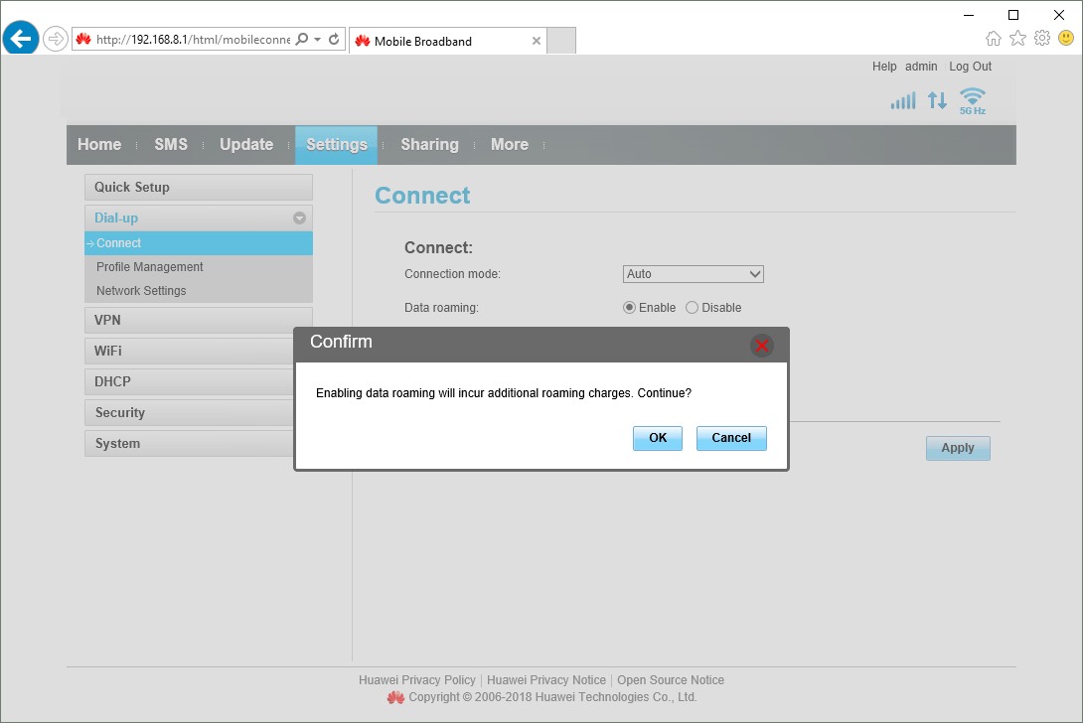Screen dimensions: 1083x723
Task: Collapse the Dial-up section arrow
Action: tap(299, 217)
